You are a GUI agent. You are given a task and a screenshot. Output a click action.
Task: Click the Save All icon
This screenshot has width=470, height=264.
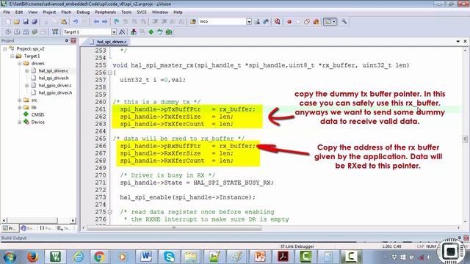[35, 21]
